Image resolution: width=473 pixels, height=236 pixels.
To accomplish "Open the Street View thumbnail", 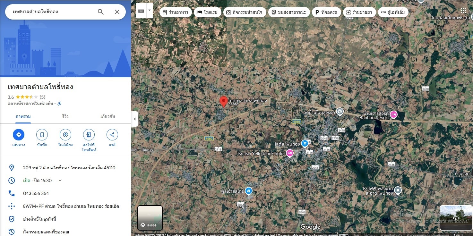I will pos(456,218).
